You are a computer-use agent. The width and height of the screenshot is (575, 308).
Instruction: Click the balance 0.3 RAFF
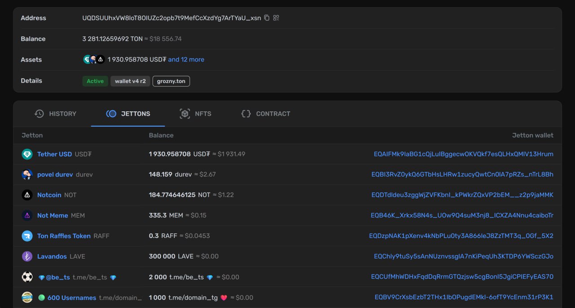(163, 236)
